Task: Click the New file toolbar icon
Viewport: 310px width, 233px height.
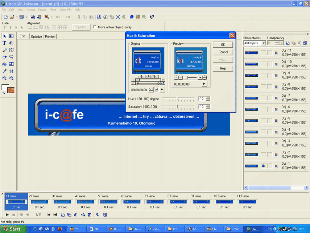Action: pyautogui.click(x=6, y=17)
